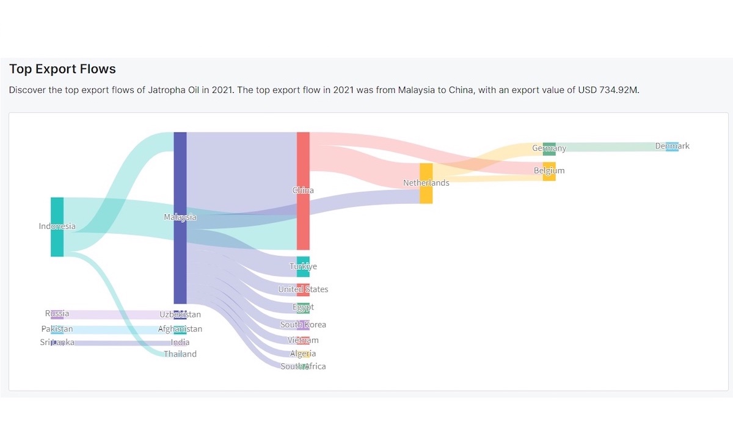Select the yellow Netherlands node
The height and width of the screenshot is (428, 733).
click(x=426, y=183)
